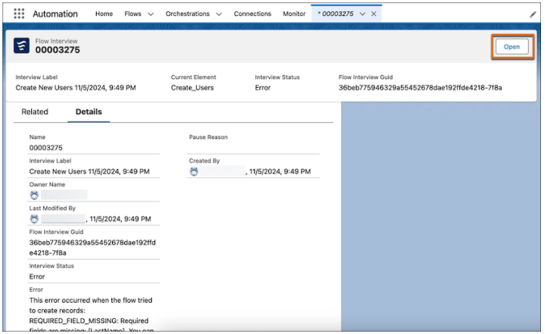Click the Created By avatar icon
The height and width of the screenshot is (334, 545).
click(x=194, y=171)
